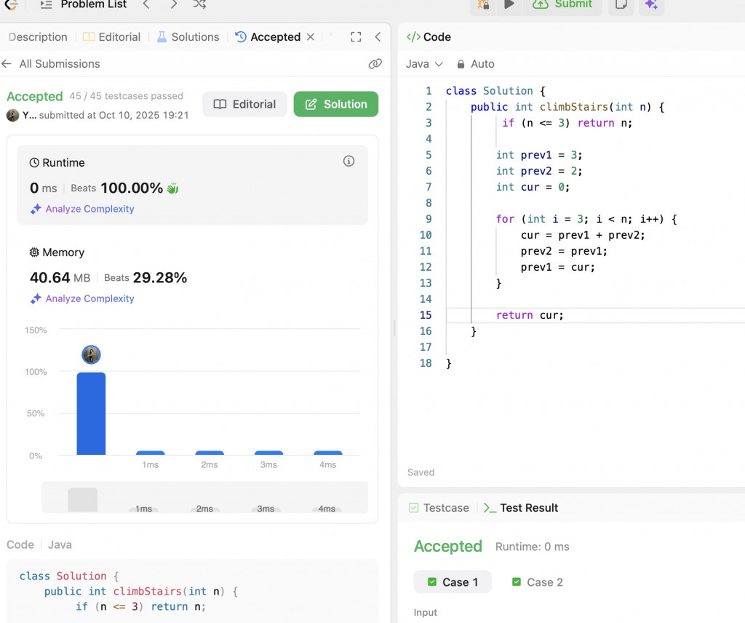This screenshot has width=745, height=623.
Task: Click the tall 0ms bar in the chart
Action: (x=91, y=413)
